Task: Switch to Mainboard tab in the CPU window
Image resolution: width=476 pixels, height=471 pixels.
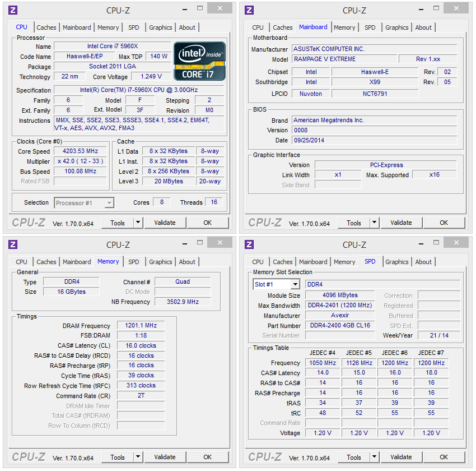Action: coord(77,27)
